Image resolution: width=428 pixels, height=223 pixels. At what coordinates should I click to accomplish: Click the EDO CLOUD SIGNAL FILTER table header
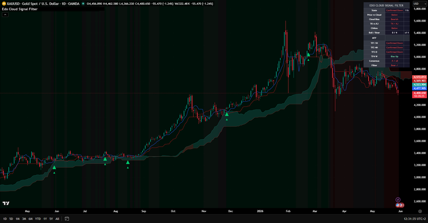pos(387,6)
